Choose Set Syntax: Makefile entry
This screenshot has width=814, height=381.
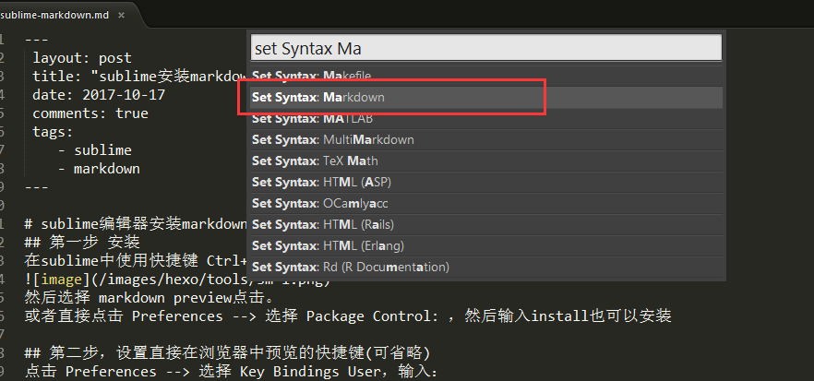click(x=486, y=76)
